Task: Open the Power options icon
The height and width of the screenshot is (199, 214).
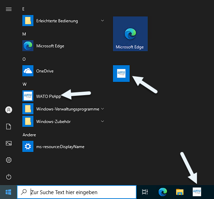Action: pyautogui.click(x=9, y=177)
